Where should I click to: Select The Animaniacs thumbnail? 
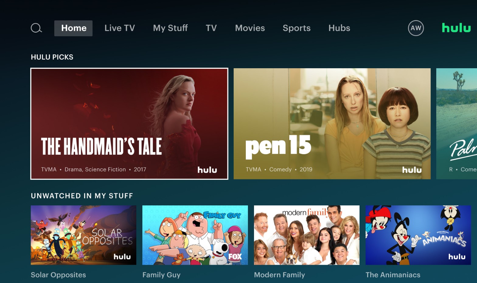tap(418, 235)
